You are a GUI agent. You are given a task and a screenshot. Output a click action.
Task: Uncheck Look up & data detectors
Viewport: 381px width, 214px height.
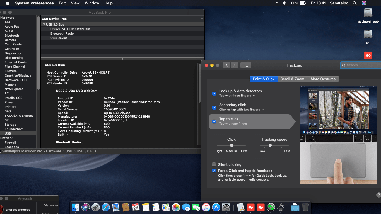click(214, 94)
